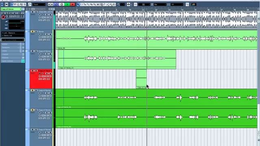Click Show Inspector icon in toolbar
The image size is (260, 146).
12,4
